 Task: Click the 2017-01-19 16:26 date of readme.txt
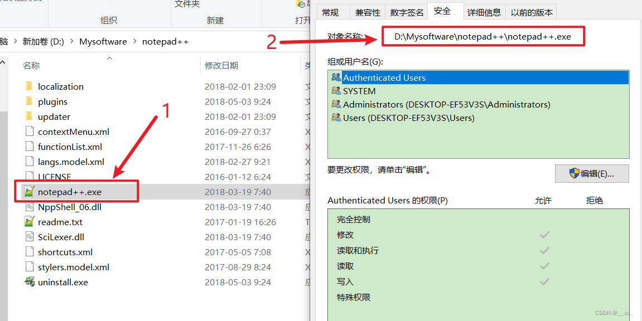[240, 222]
